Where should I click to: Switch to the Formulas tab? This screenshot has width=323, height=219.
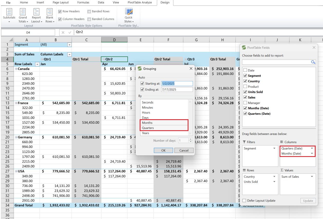[83, 3]
